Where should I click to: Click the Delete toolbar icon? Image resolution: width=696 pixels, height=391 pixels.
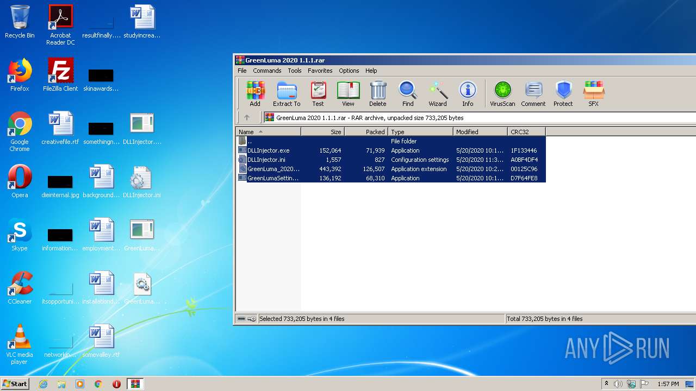pos(378,93)
